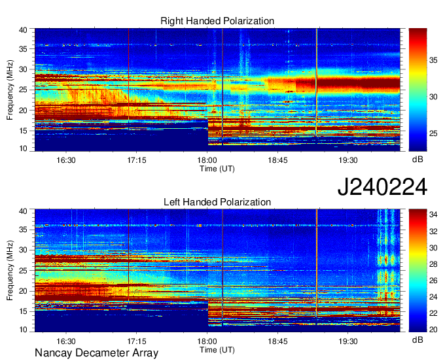
Task: Click the 34 dB label on the bottom colorbar
Action: 433,215
